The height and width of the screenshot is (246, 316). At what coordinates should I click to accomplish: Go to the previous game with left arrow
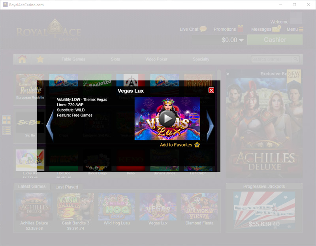tap(50, 125)
